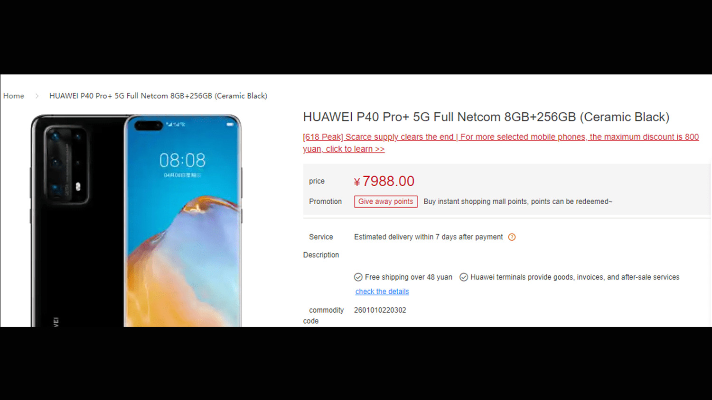Click the Estimated delivery within 7 days text

tap(428, 237)
